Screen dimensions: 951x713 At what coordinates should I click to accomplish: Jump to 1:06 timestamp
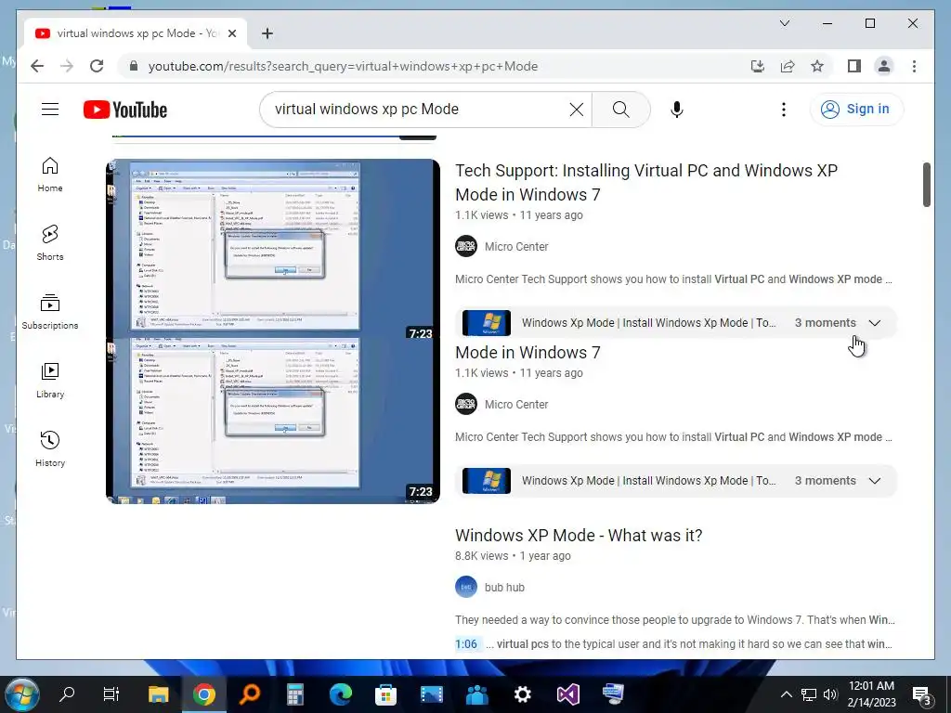coord(466,644)
